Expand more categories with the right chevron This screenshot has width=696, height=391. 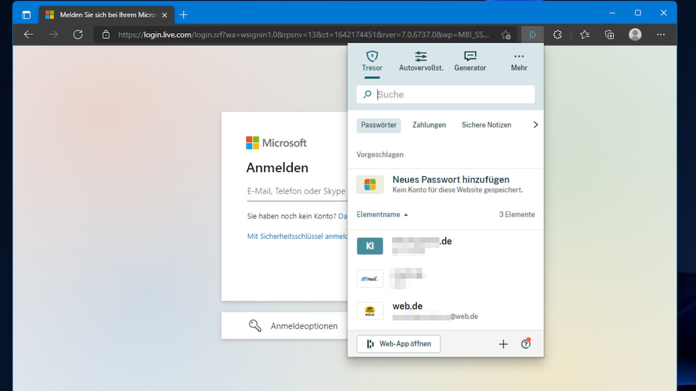coord(535,125)
